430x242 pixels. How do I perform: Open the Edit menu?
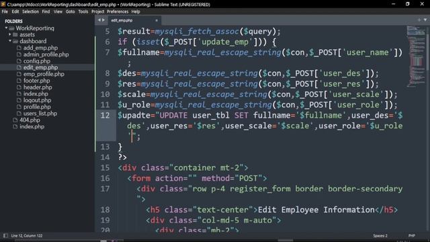click(x=15, y=11)
